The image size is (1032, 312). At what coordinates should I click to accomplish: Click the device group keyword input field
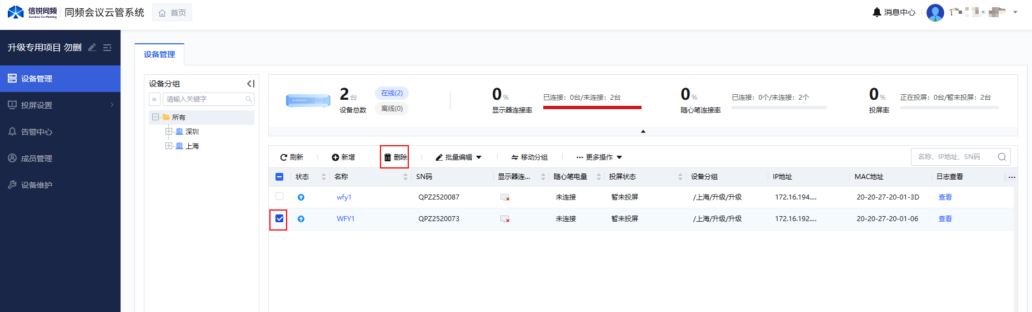pyautogui.click(x=204, y=99)
